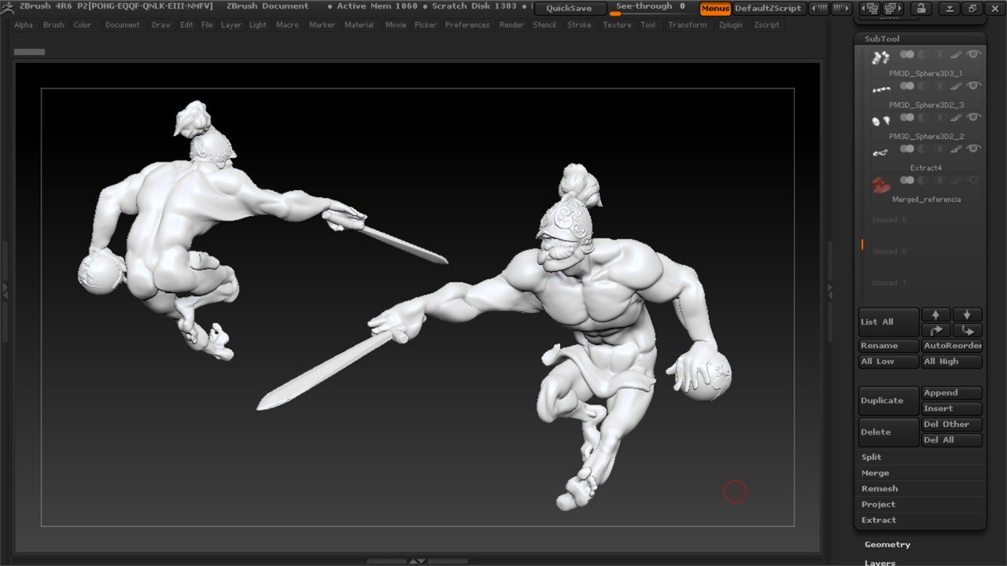Move subtool down with the down arrow
1007x566 pixels.
tap(967, 314)
